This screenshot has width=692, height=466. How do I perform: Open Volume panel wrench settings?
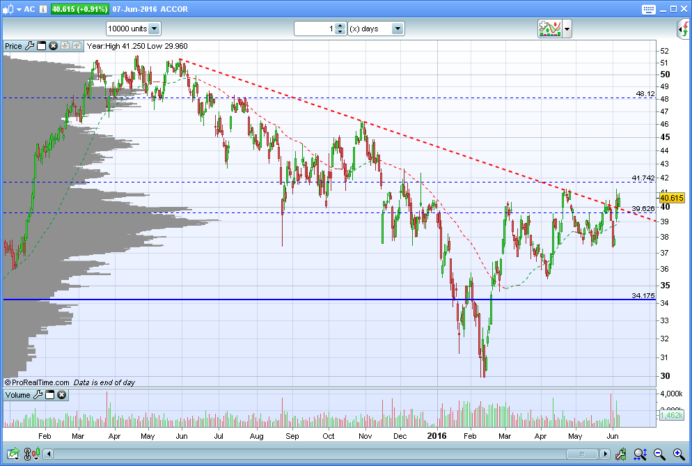(x=38, y=395)
